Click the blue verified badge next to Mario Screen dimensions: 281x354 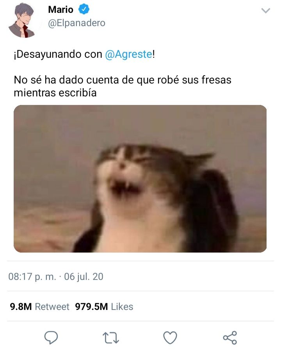84,9
